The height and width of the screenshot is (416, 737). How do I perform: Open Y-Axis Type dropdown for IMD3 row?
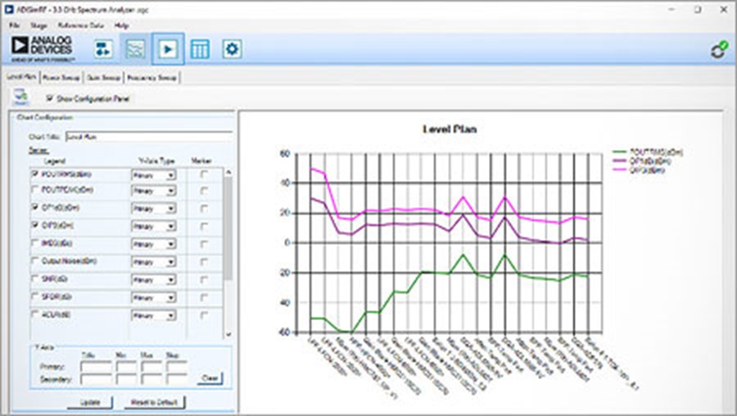pos(154,244)
